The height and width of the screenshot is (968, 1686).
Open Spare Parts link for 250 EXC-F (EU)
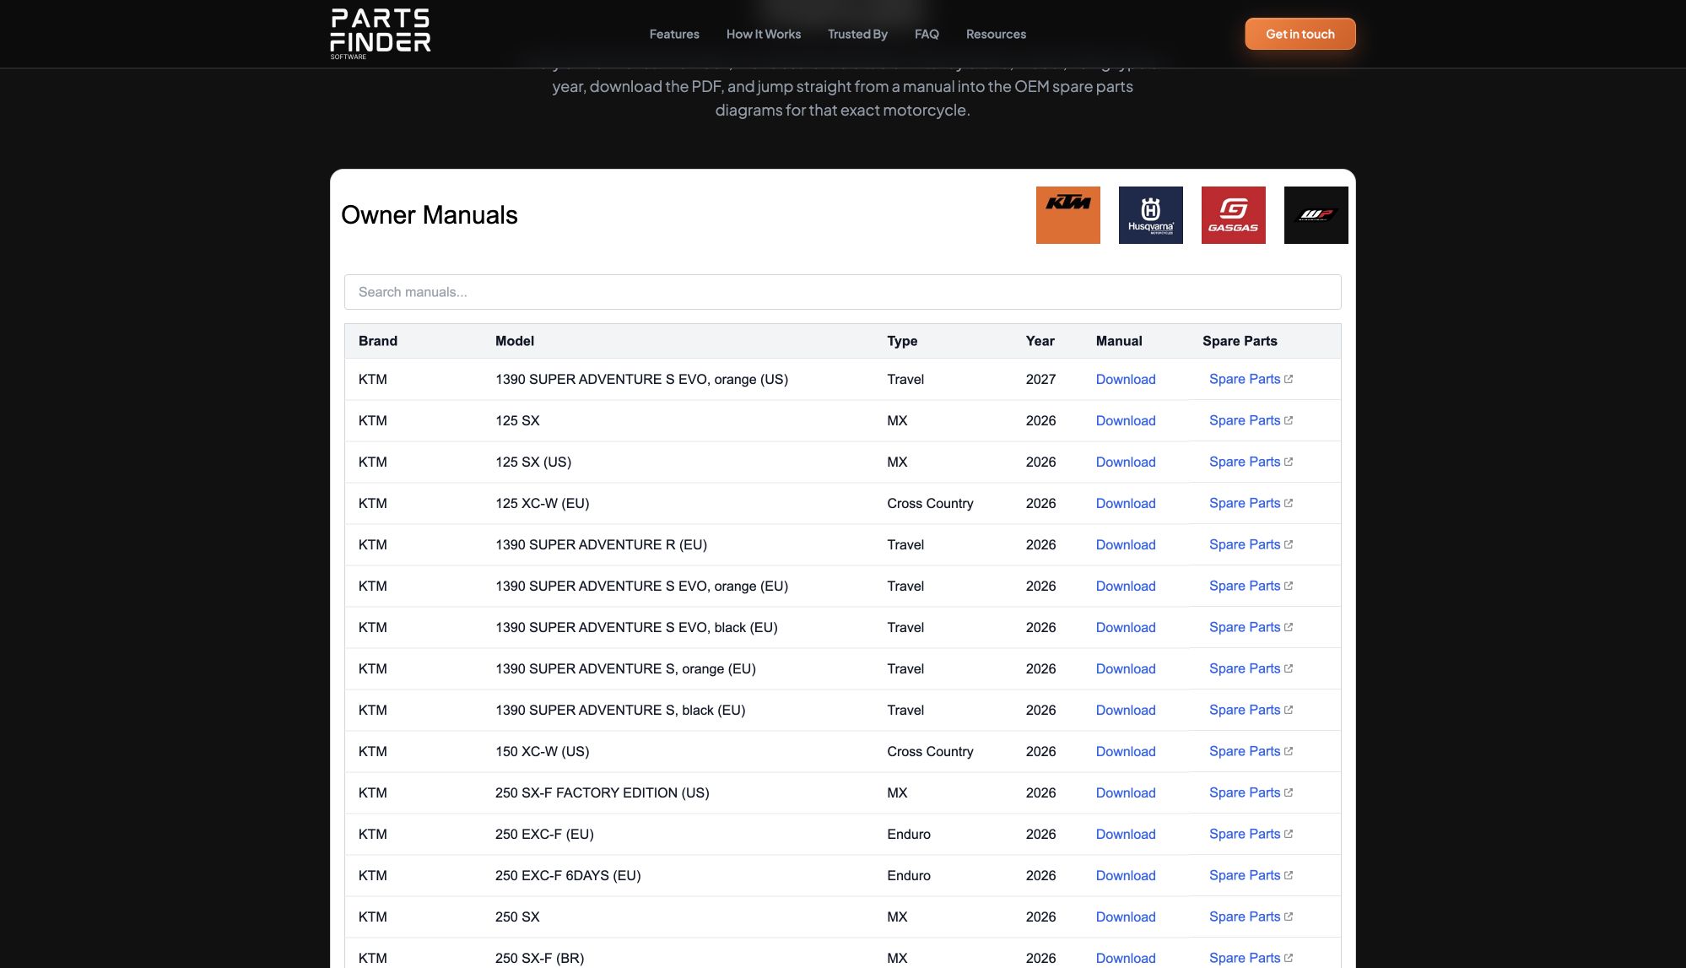(x=1251, y=835)
